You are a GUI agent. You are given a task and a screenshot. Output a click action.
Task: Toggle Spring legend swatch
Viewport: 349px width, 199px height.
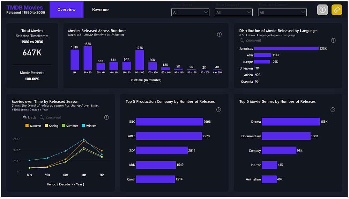point(46,125)
